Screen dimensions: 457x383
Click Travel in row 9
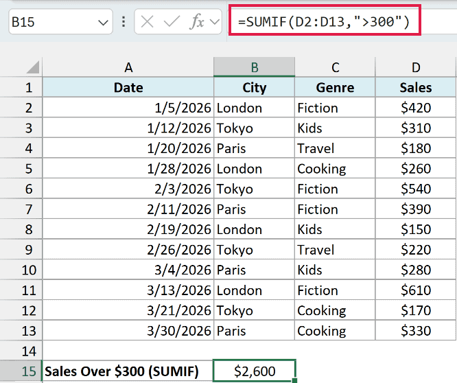point(335,250)
